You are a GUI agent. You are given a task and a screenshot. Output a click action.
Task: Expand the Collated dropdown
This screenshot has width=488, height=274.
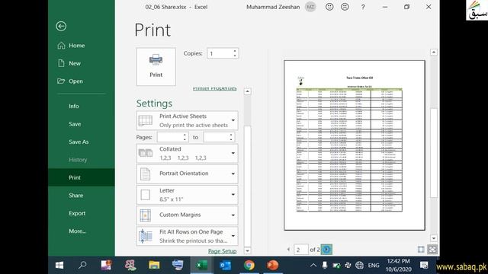[x=187, y=154]
